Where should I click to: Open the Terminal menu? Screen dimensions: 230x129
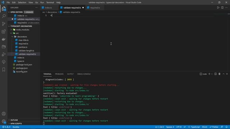point(50,3)
